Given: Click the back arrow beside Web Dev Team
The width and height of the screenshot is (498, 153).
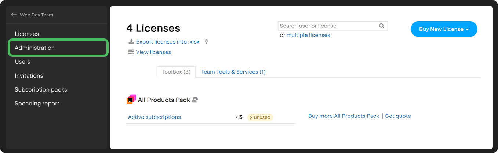Looking at the screenshot, I should (14, 15).
